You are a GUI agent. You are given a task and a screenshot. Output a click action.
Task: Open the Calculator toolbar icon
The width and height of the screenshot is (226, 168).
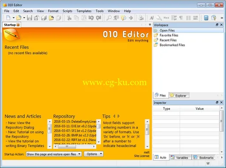point(206,18)
